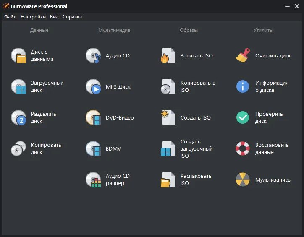Click the Образы column heading
304x237 pixels.
coord(189,30)
